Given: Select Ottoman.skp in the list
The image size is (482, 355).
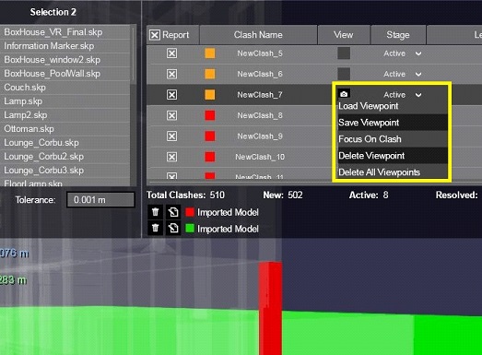Looking at the screenshot, I should point(65,129).
